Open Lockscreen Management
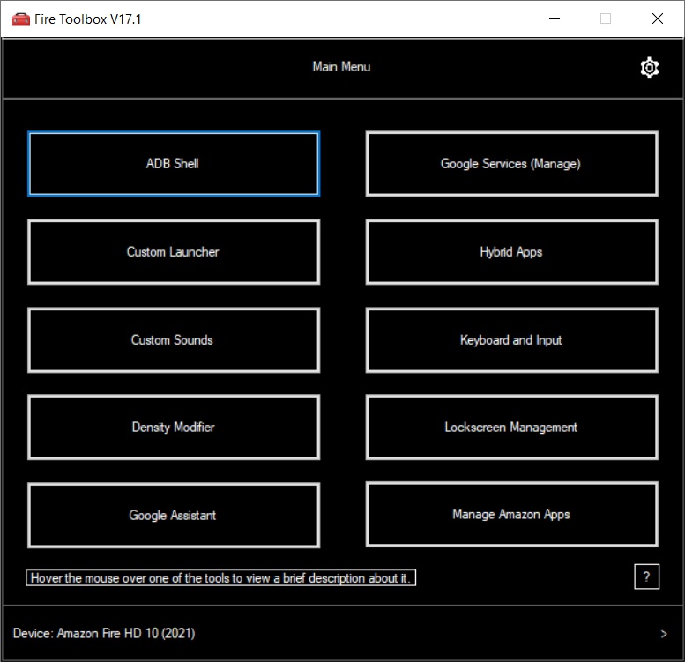The height and width of the screenshot is (662, 685). pos(511,427)
